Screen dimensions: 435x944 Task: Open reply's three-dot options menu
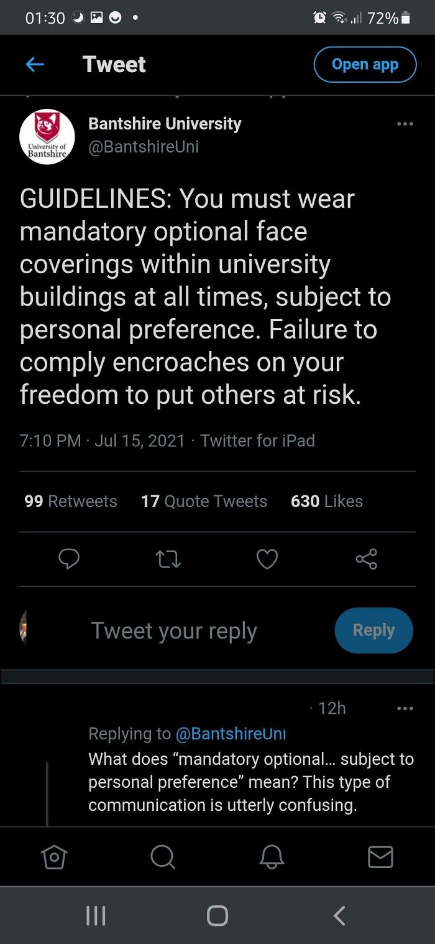tap(405, 708)
